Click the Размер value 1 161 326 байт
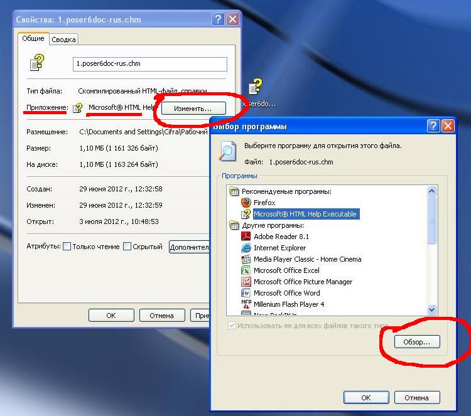The height and width of the screenshot is (416, 471). [119, 148]
